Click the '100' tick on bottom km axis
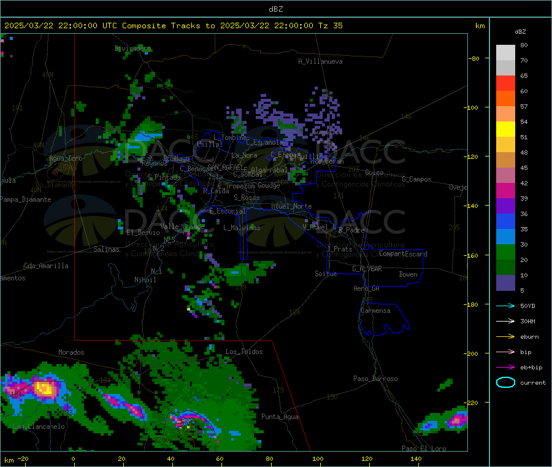 pyautogui.click(x=318, y=458)
